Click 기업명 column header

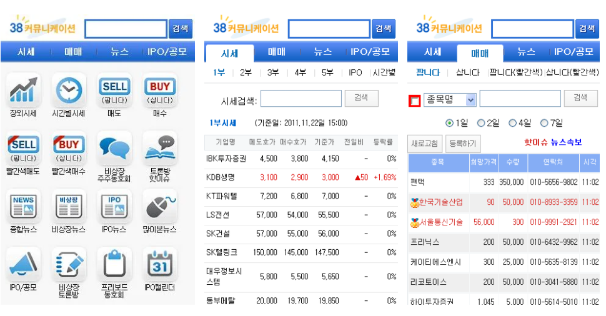point(226,142)
